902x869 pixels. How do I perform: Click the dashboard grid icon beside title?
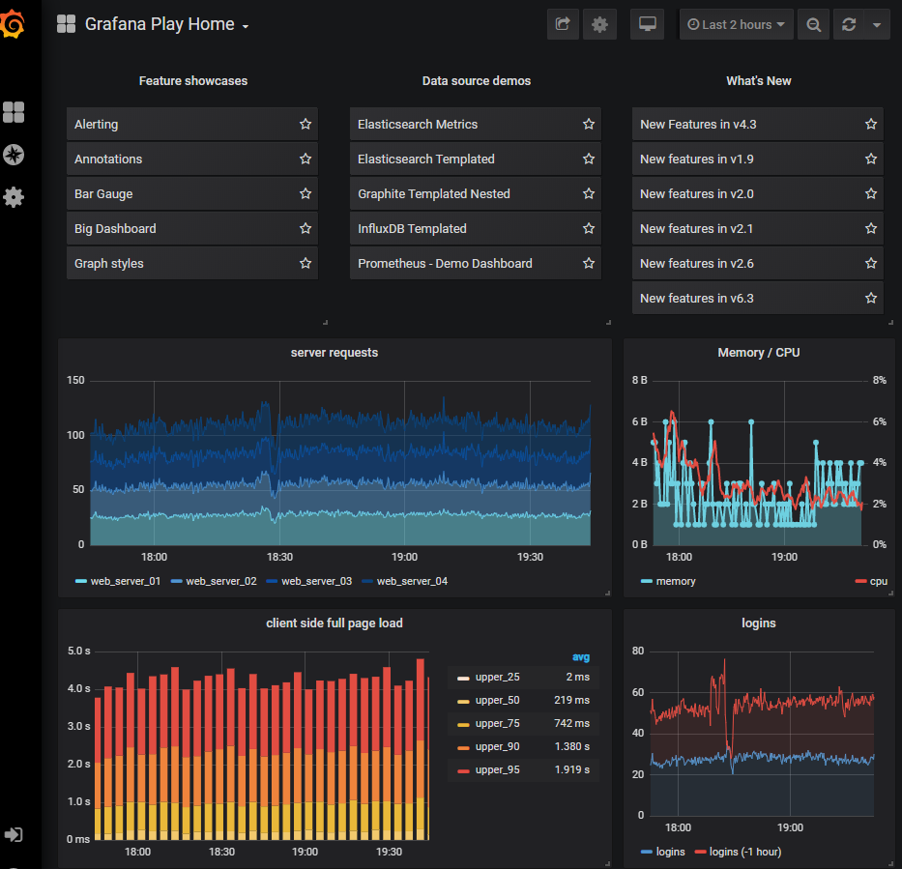pos(66,24)
